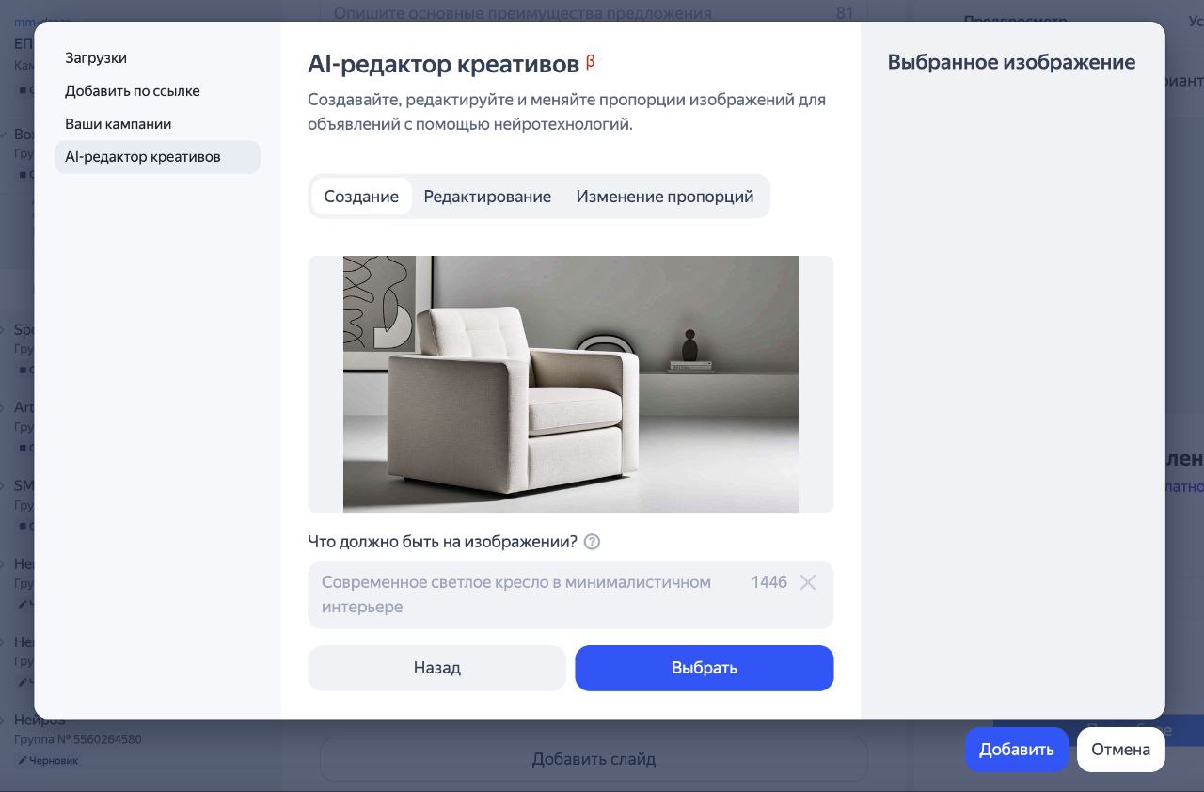Clear the prompt with the X icon
The image size is (1204, 792).
point(807,582)
